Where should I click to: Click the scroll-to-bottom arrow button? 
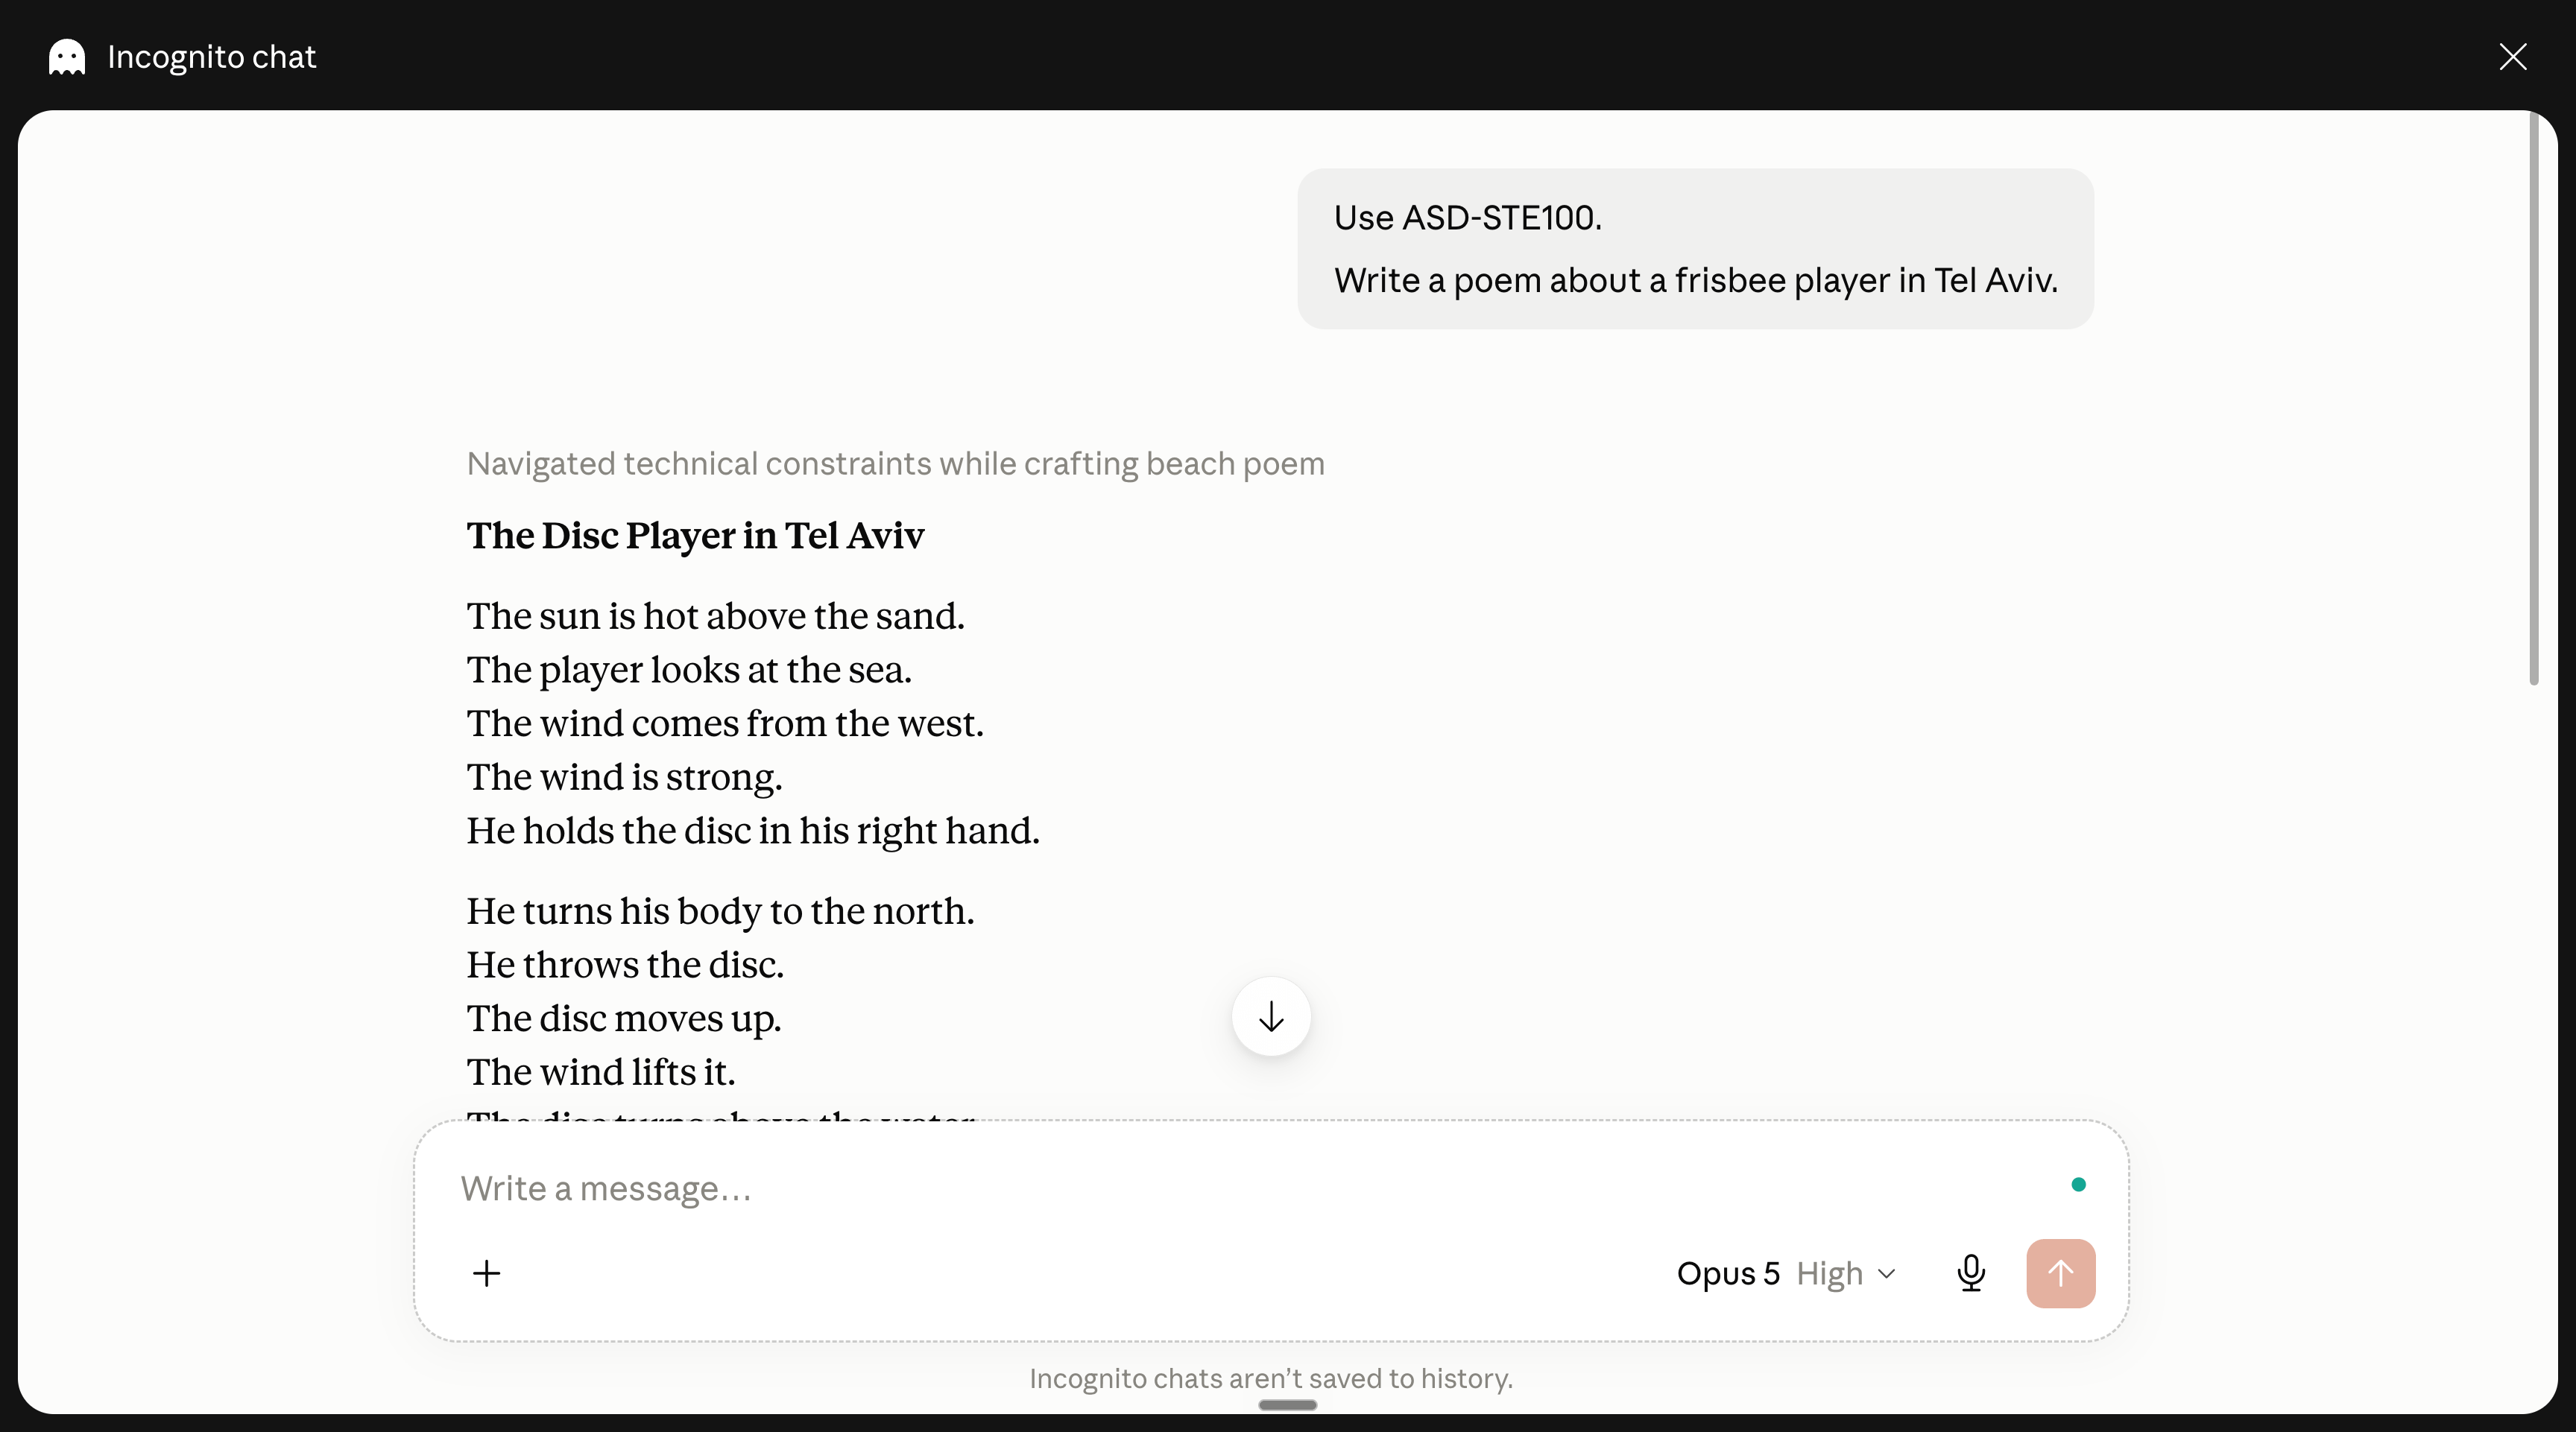[x=1271, y=1016]
